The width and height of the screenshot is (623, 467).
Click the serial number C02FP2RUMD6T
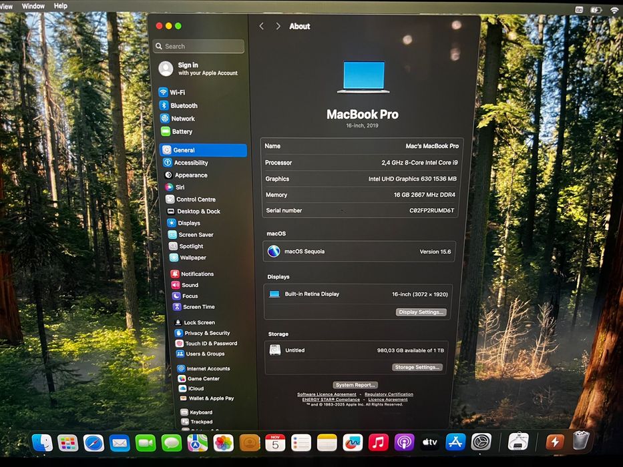pos(431,210)
